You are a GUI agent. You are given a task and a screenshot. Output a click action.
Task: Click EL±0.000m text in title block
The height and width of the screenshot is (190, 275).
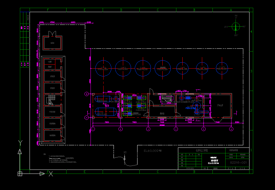pos(213,163)
